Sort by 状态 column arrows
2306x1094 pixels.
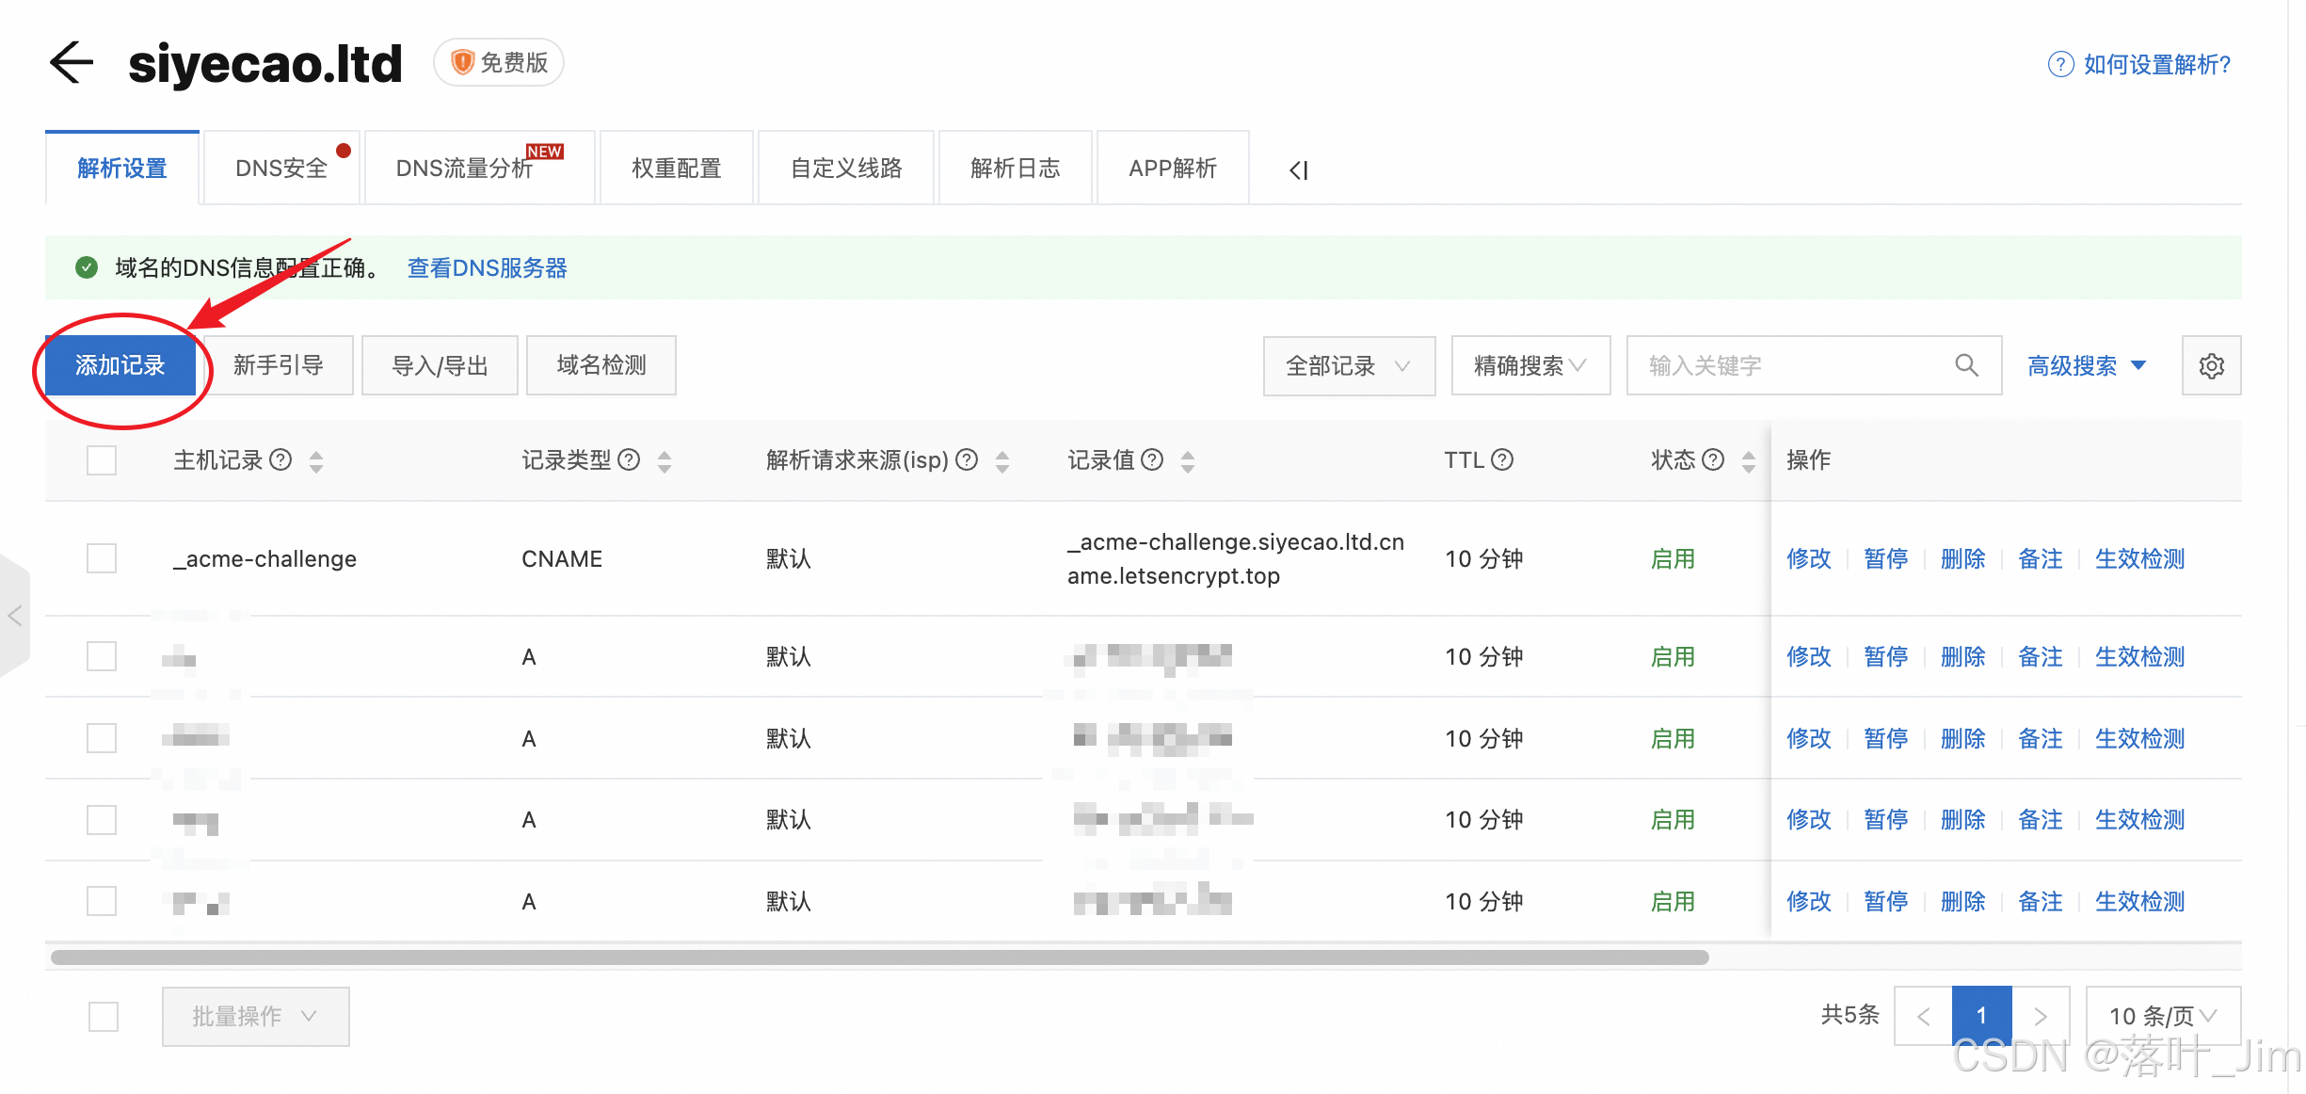[x=1748, y=460]
